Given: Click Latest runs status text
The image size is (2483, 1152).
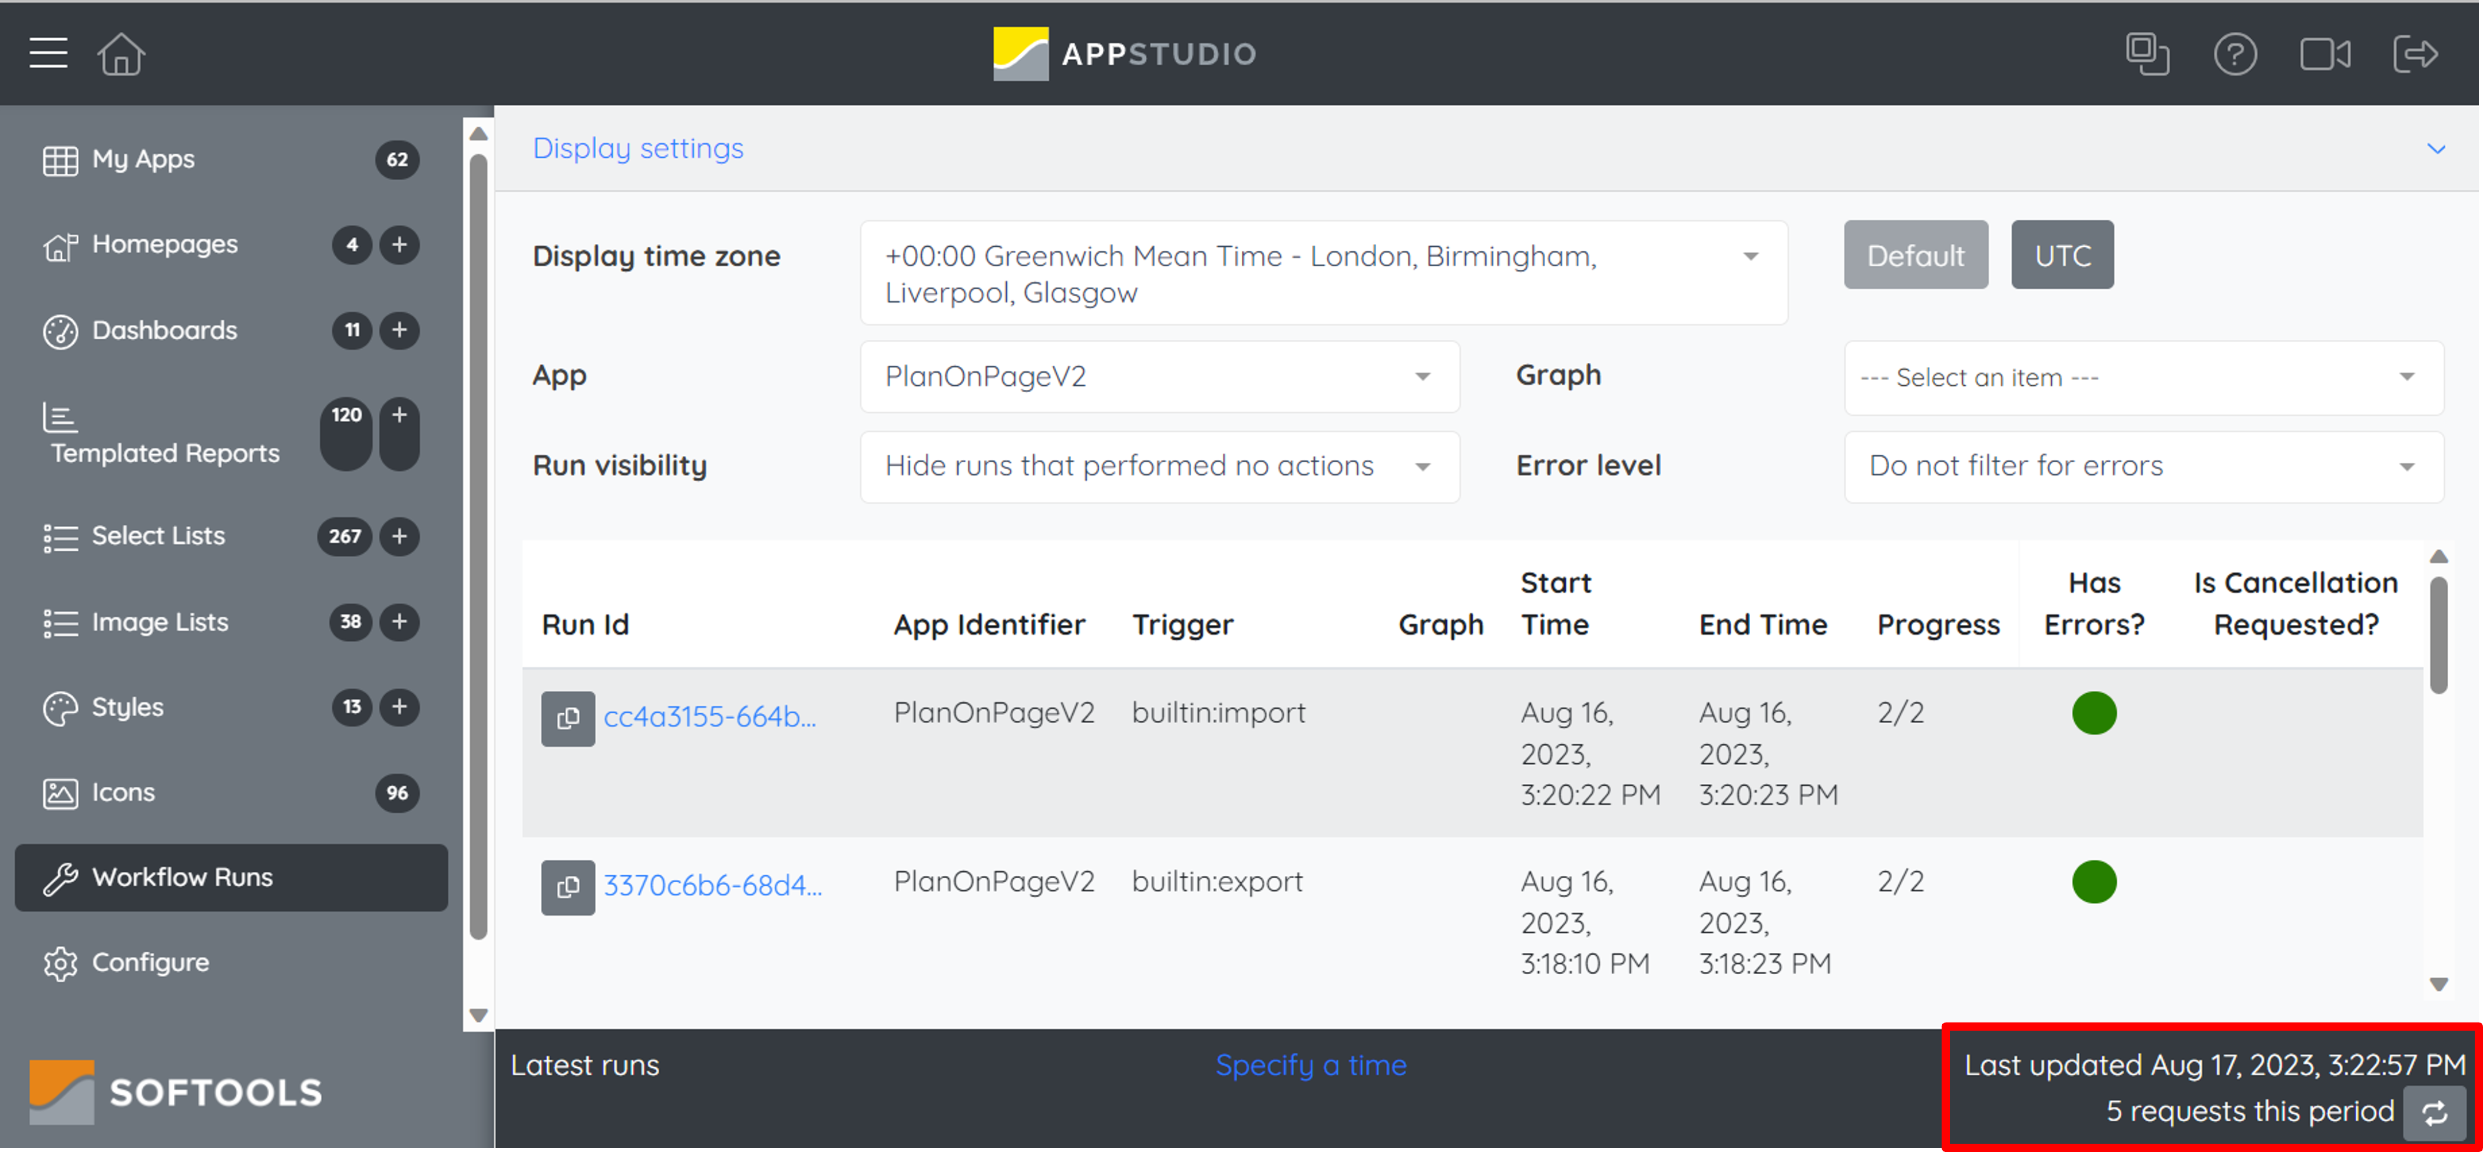Looking at the screenshot, I should [x=585, y=1065].
